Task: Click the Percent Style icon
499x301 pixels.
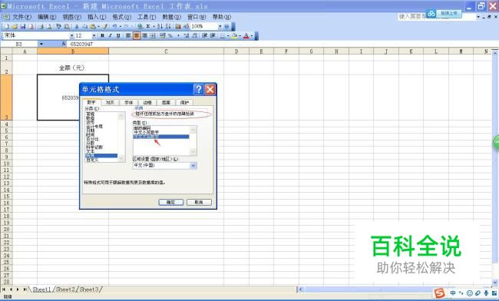Action: (x=170, y=35)
